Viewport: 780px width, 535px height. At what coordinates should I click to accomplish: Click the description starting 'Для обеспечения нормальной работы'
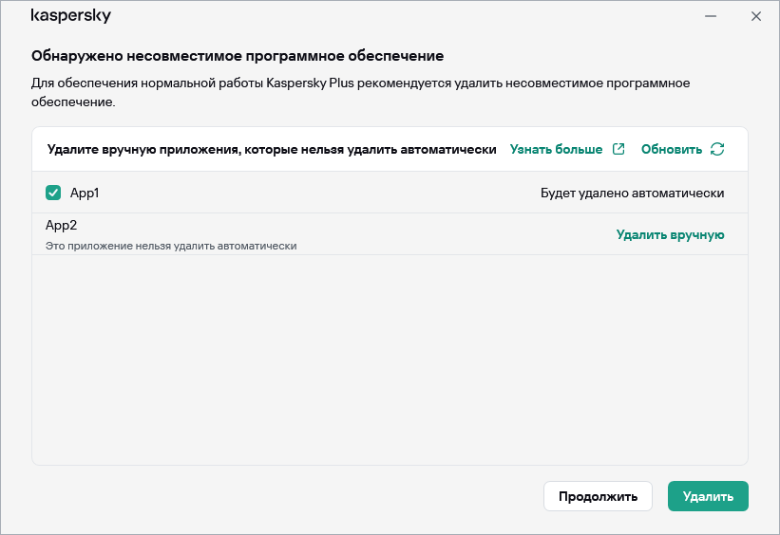(361, 92)
